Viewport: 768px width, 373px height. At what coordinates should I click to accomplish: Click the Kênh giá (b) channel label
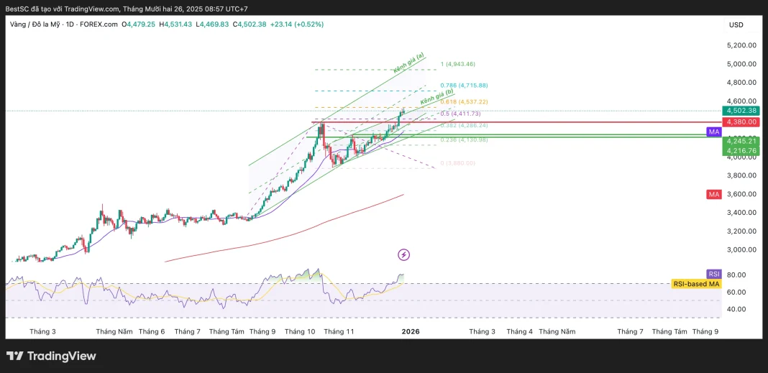tap(436, 96)
